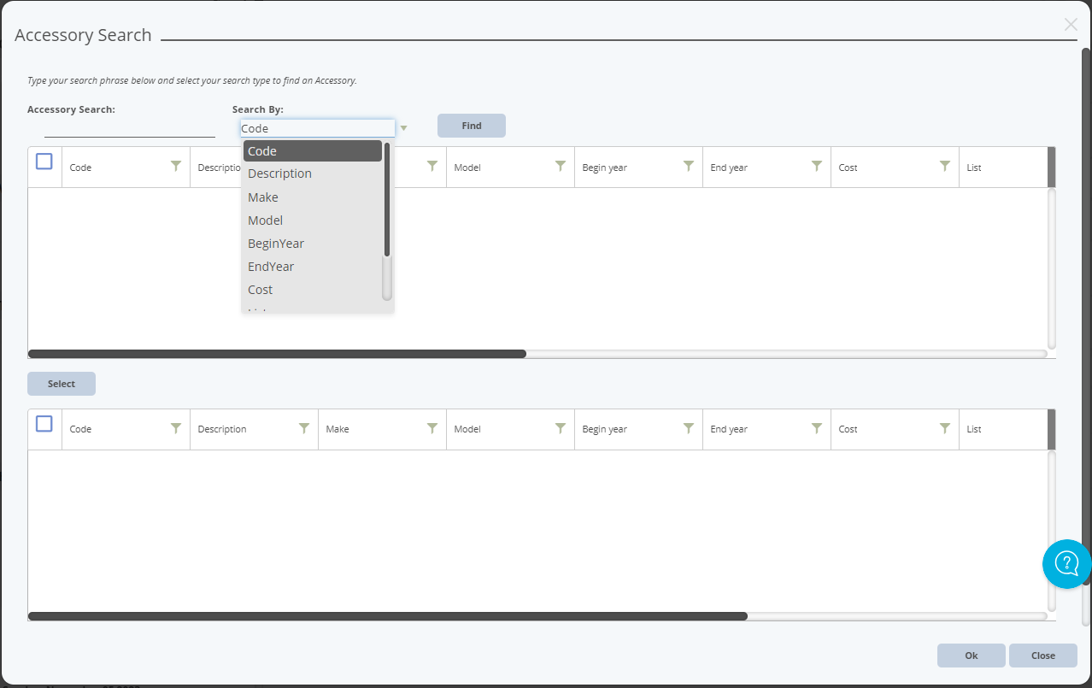Click the Model column filter funnel
1092x688 pixels.
(x=561, y=167)
